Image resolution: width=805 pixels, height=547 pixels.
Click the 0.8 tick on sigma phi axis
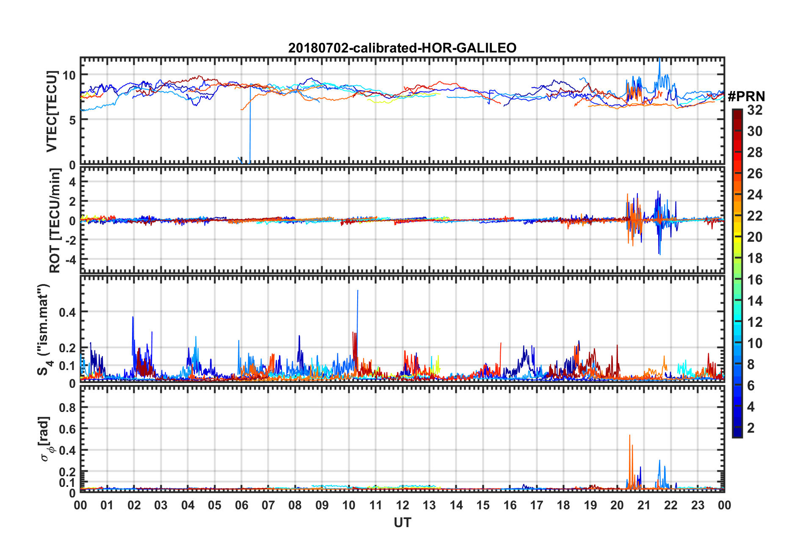(x=67, y=408)
